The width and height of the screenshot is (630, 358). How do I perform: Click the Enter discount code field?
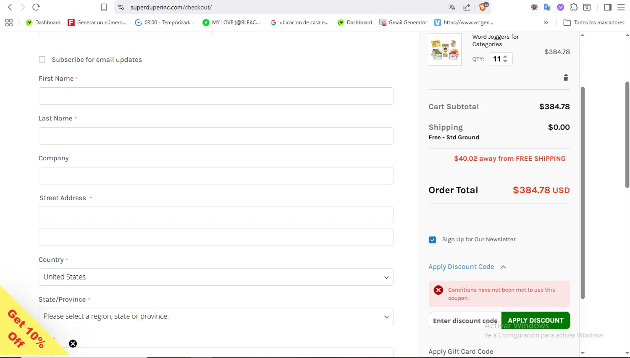[465, 321]
